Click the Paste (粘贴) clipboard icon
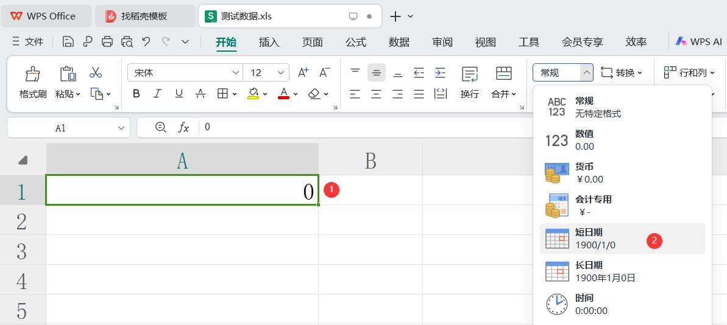Viewport: 727px width, 325px height. (68, 74)
